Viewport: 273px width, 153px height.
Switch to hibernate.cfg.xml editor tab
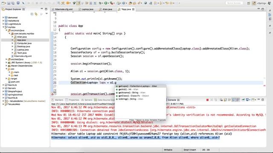click(64, 9)
